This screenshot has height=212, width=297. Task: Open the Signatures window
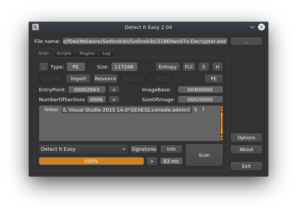click(x=144, y=149)
